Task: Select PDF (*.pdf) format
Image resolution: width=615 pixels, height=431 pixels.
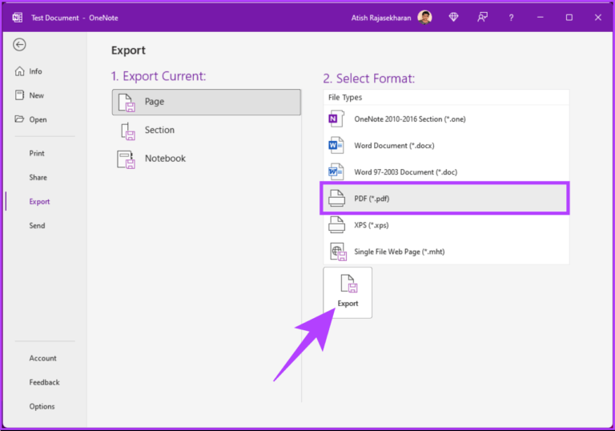Action: [x=446, y=199]
